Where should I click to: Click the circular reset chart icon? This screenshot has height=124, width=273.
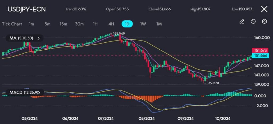tap(253, 22)
